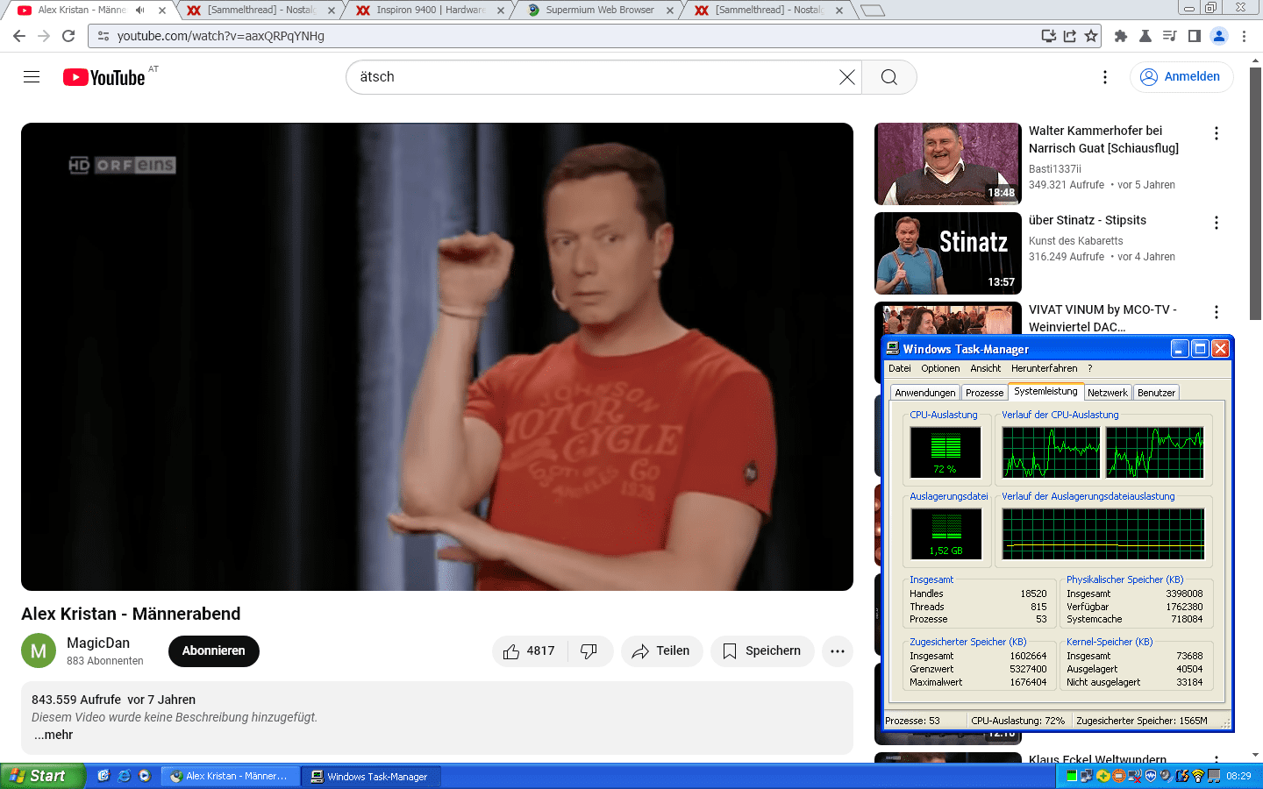The image size is (1263, 789).
Task: Open media controls icon in toolbar
Action: click(x=1169, y=36)
